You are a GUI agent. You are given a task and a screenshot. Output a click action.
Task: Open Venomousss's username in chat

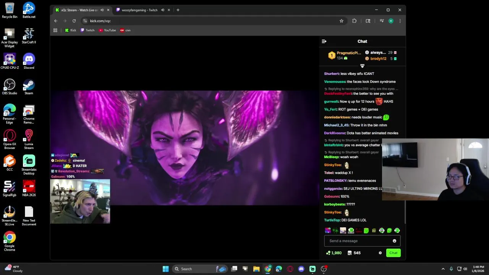pyautogui.click(x=335, y=82)
